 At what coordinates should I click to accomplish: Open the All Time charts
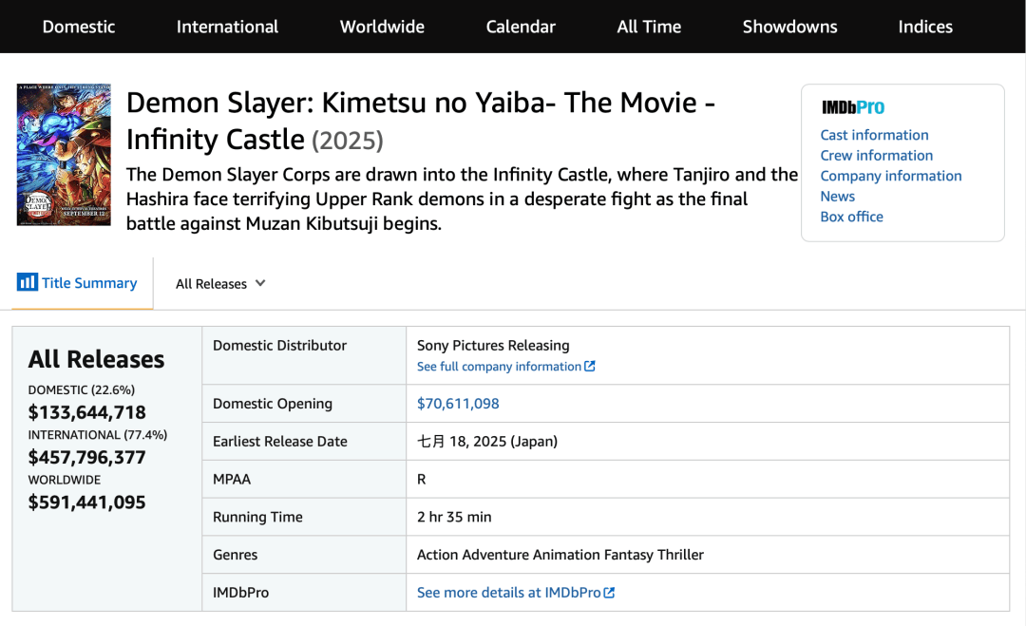(x=649, y=27)
